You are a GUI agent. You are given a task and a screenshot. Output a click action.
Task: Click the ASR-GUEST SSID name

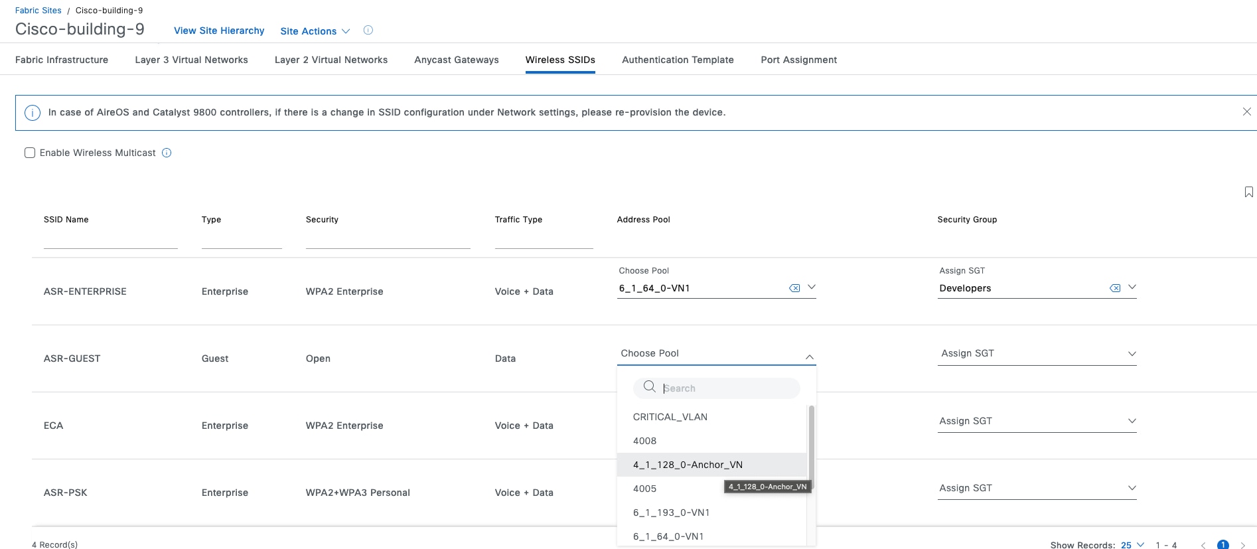72,358
